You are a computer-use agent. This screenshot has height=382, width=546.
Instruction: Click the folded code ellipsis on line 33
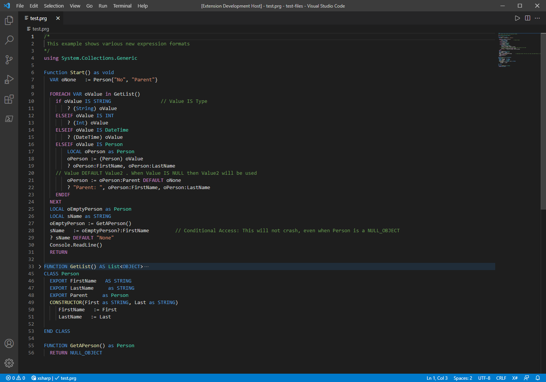click(x=147, y=267)
